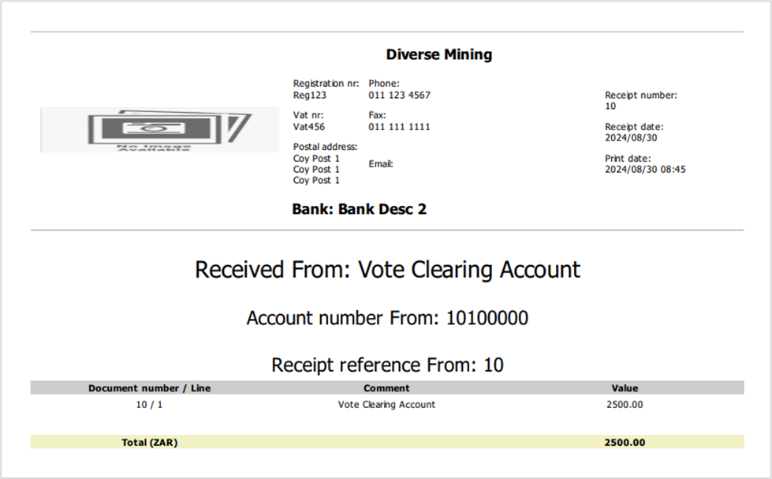Click the Value column header
This screenshot has width=772, height=479.
(x=625, y=388)
